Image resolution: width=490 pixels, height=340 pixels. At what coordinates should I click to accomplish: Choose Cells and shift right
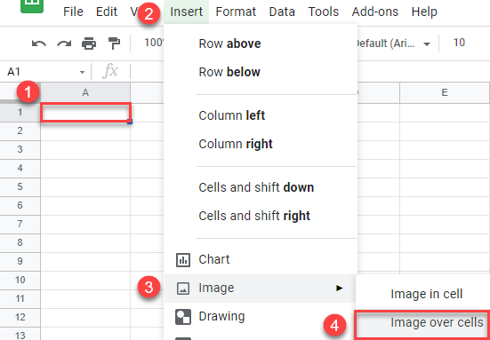(260, 216)
